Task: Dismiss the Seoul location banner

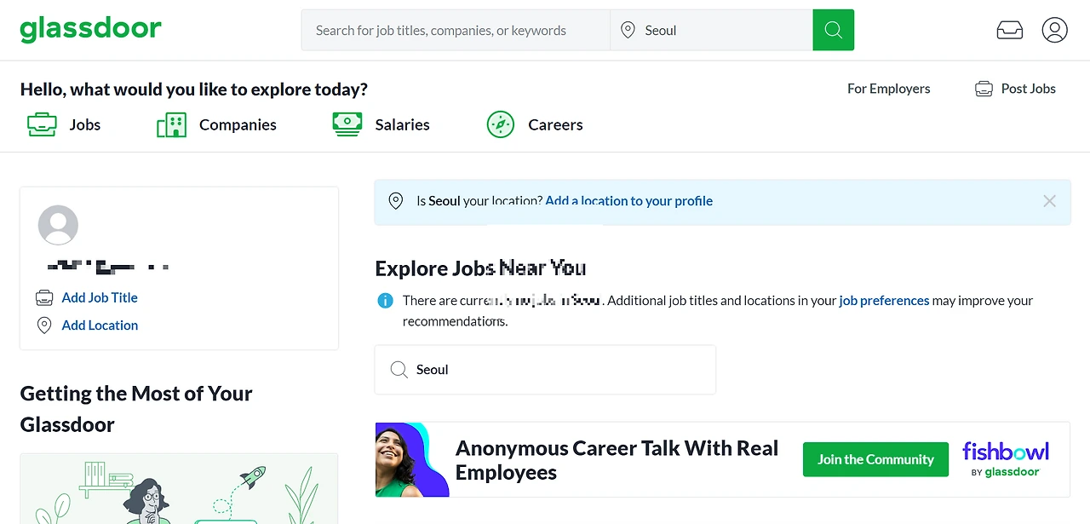Action: tap(1049, 201)
